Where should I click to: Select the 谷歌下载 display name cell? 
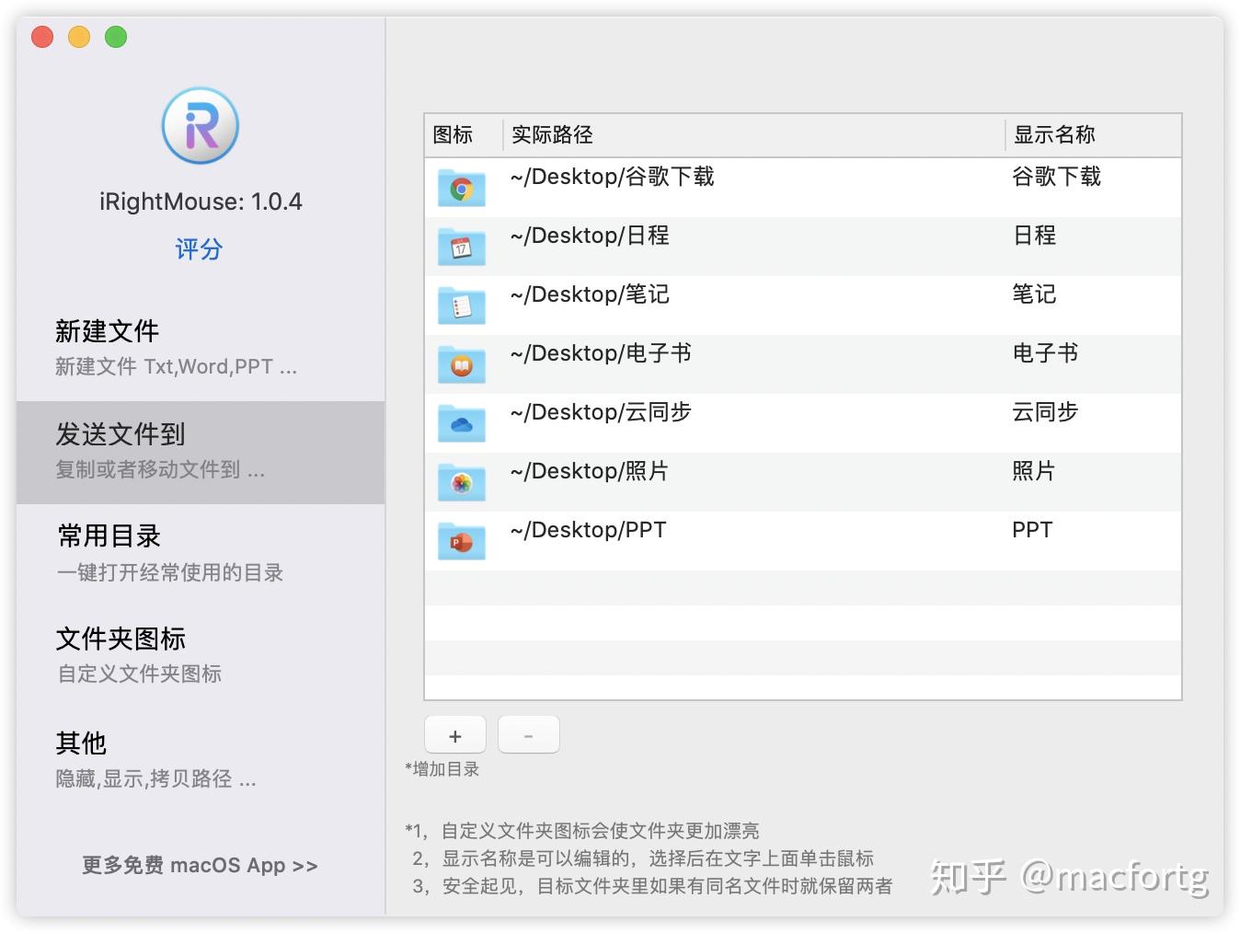(1056, 177)
